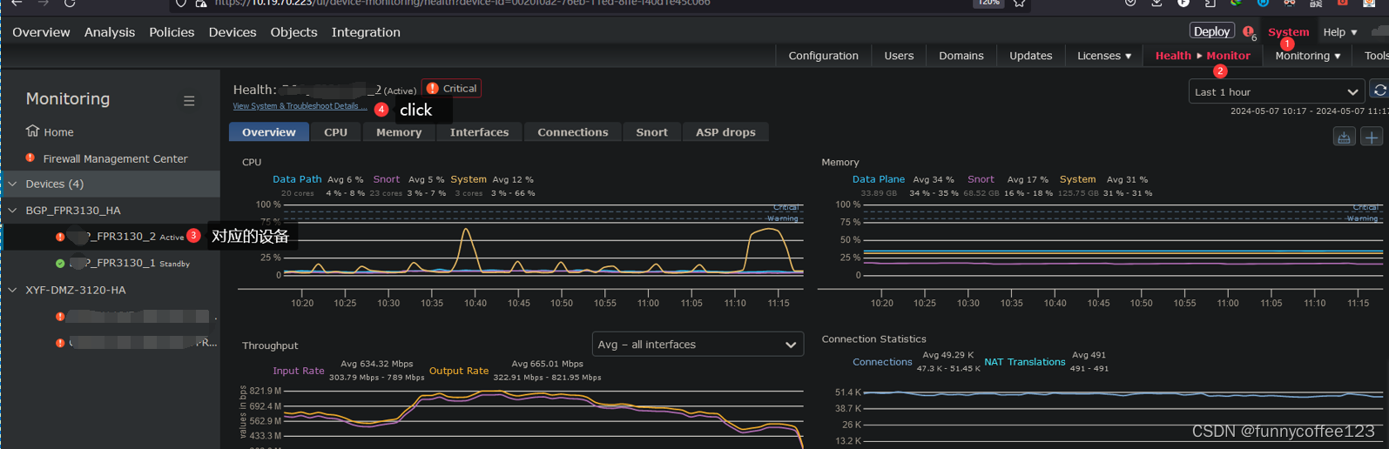The height and width of the screenshot is (449, 1389).
Task: Click the Critical health status badge
Action: click(x=451, y=89)
